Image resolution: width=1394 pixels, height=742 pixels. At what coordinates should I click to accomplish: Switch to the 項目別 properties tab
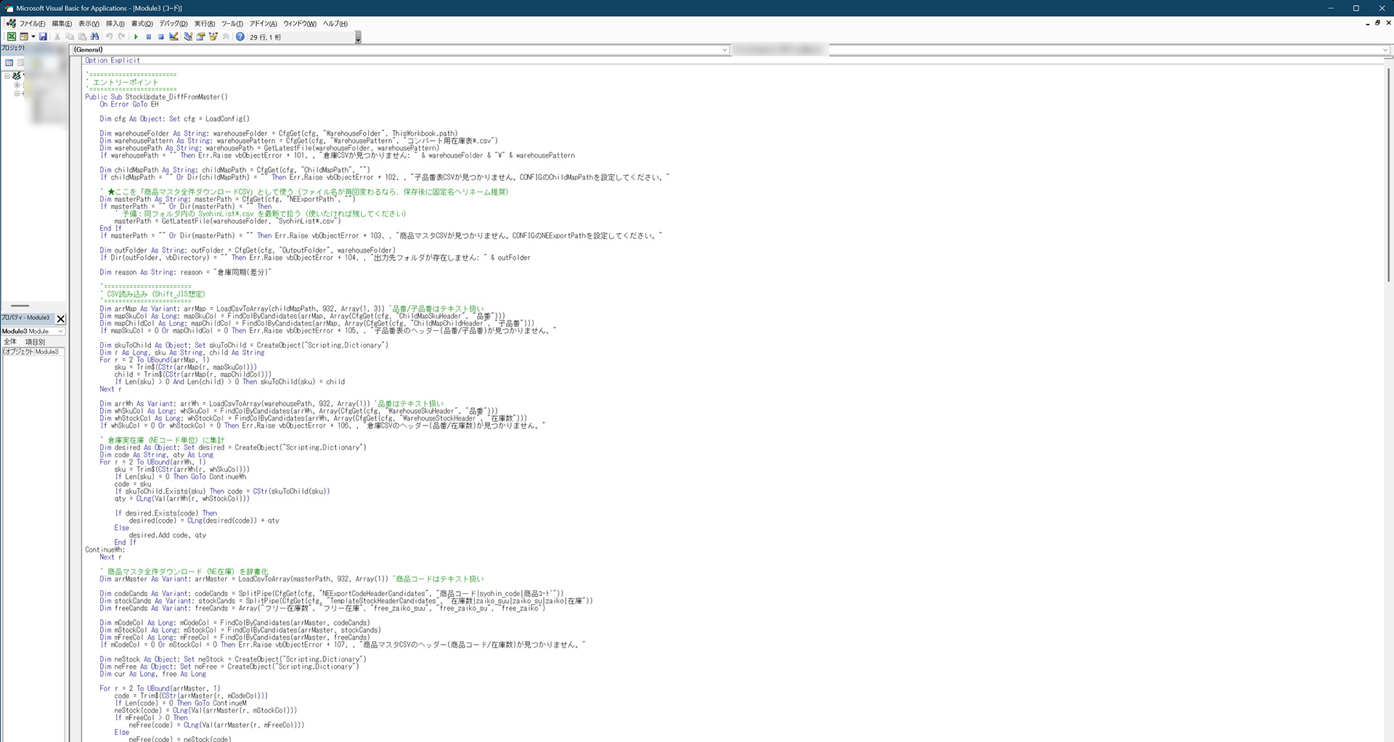click(35, 342)
